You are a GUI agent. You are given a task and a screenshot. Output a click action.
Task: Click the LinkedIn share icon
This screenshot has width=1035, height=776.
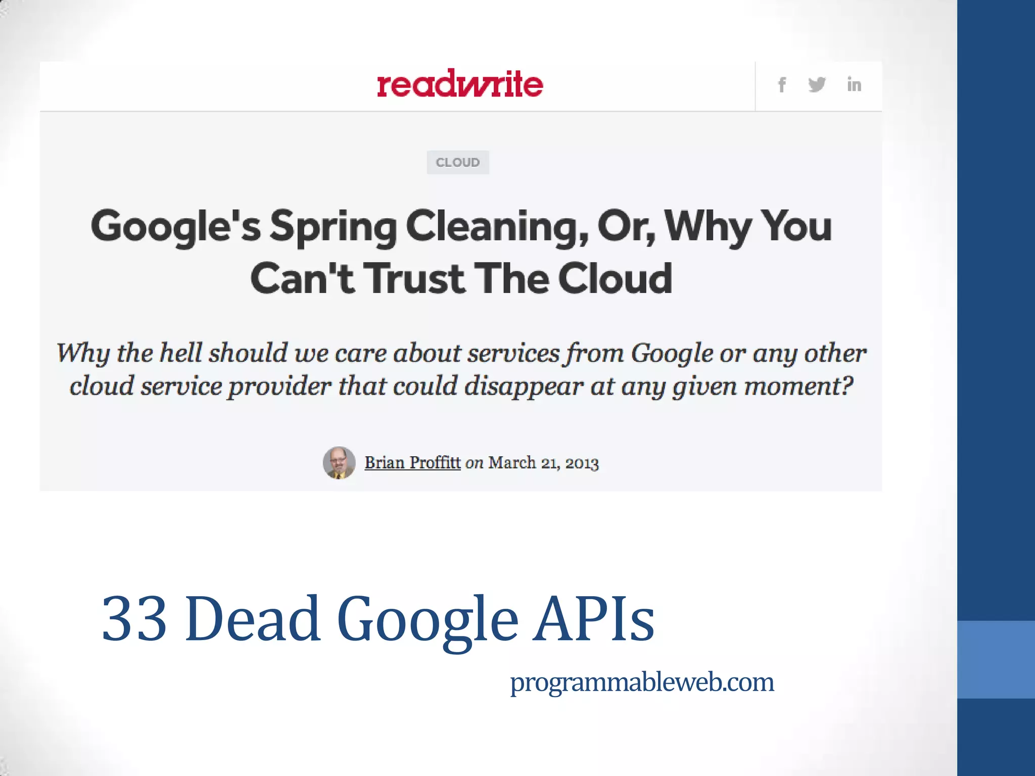(854, 84)
